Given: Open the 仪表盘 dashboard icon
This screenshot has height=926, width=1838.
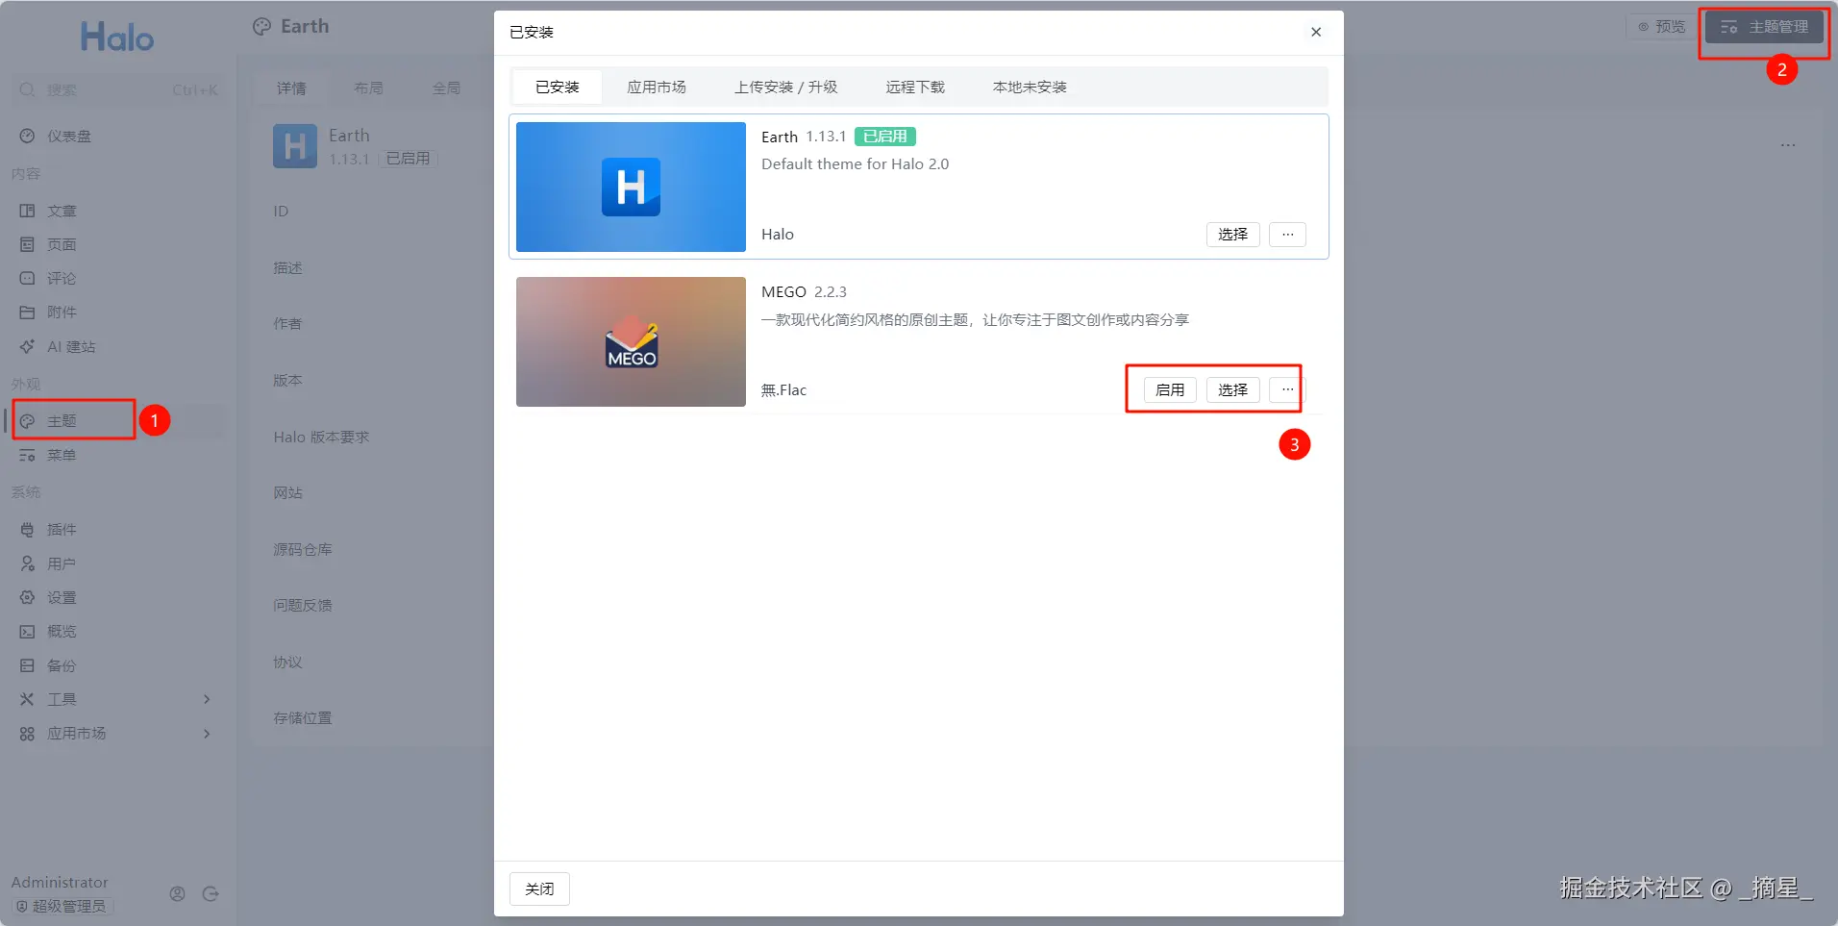Looking at the screenshot, I should tap(27, 137).
